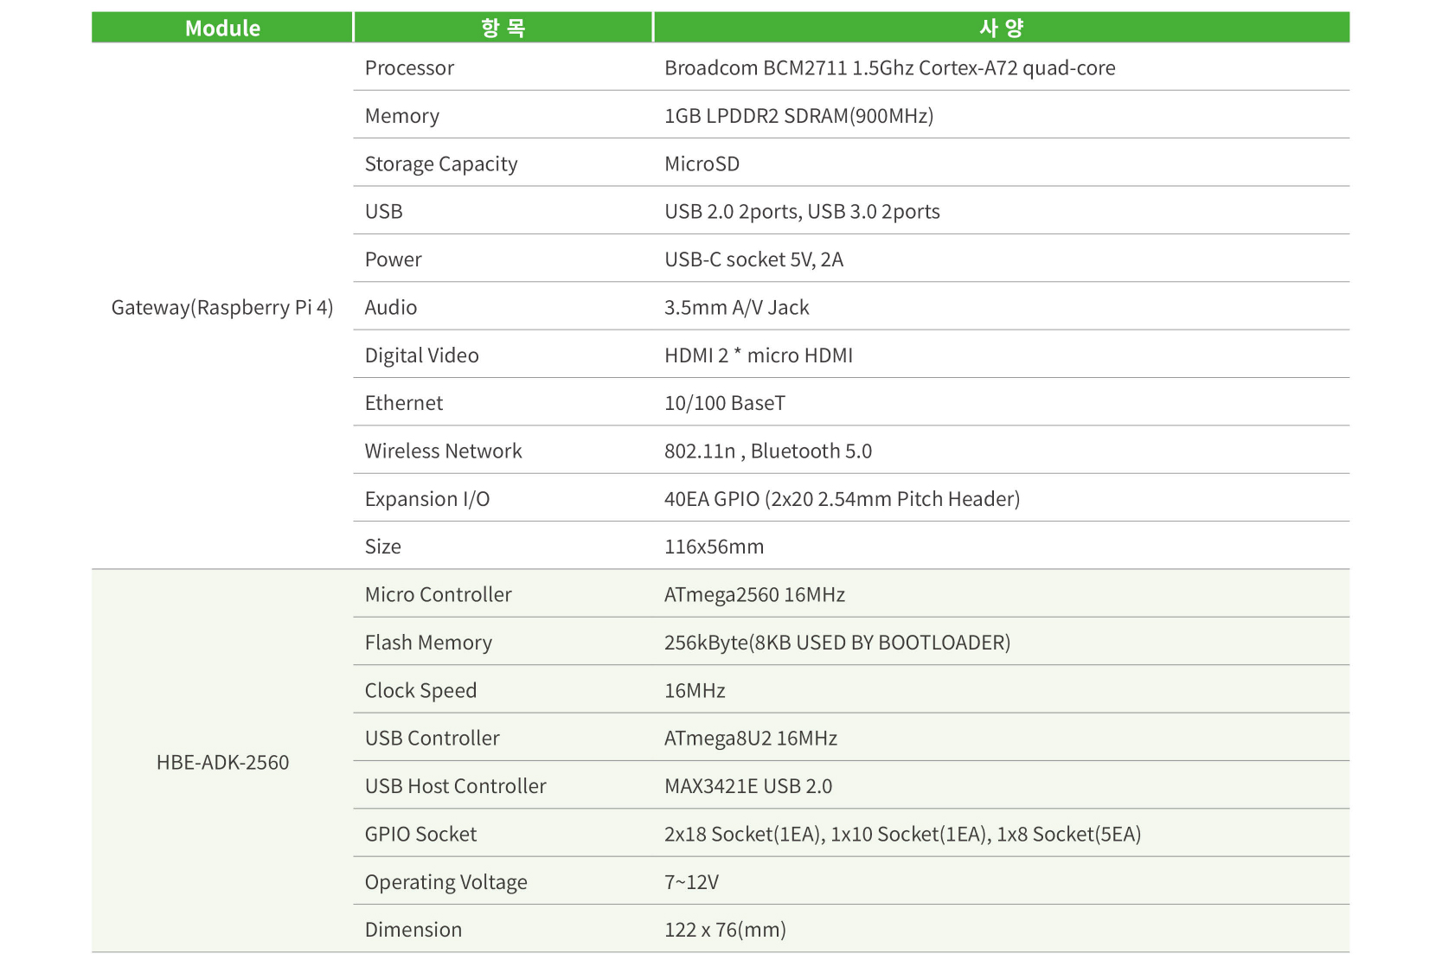Click the Expansion I/O label
The height and width of the screenshot is (960, 1442).
[x=427, y=499]
